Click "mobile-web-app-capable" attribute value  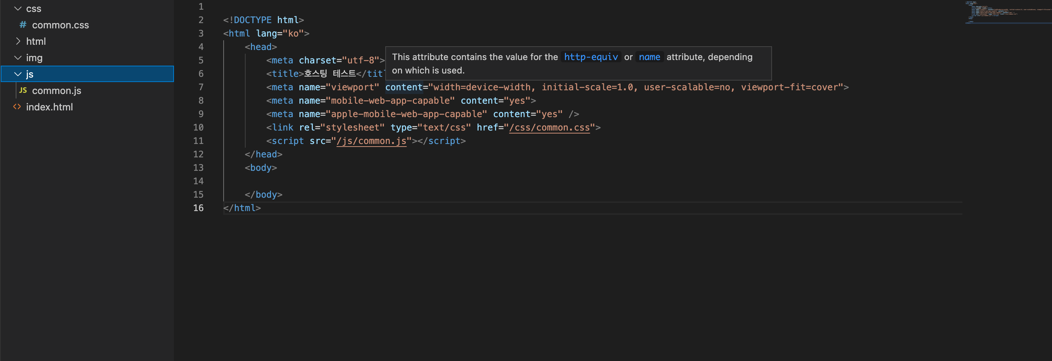click(390, 101)
